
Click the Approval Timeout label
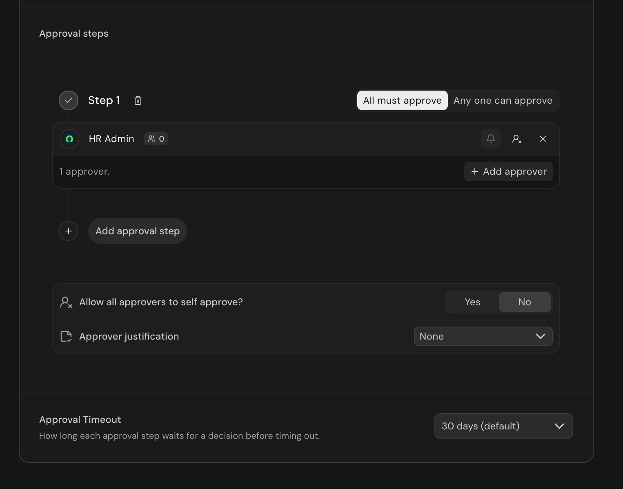click(x=80, y=420)
